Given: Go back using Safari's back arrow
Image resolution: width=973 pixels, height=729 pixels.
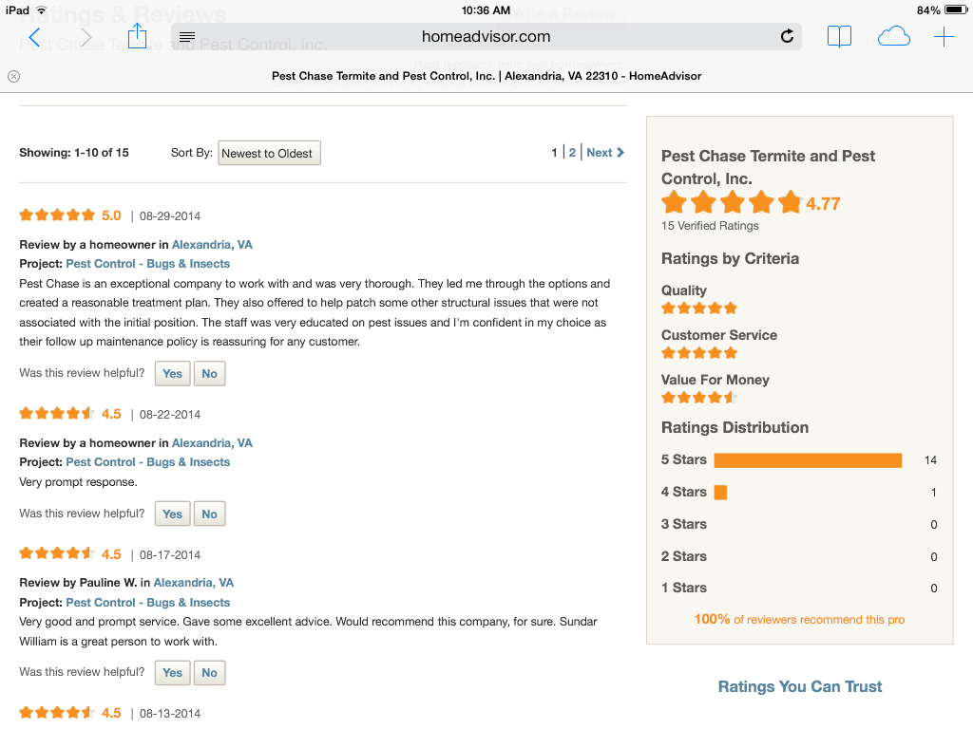Looking at the screenshot, I should pyautogui.click(x=35, y=38).
